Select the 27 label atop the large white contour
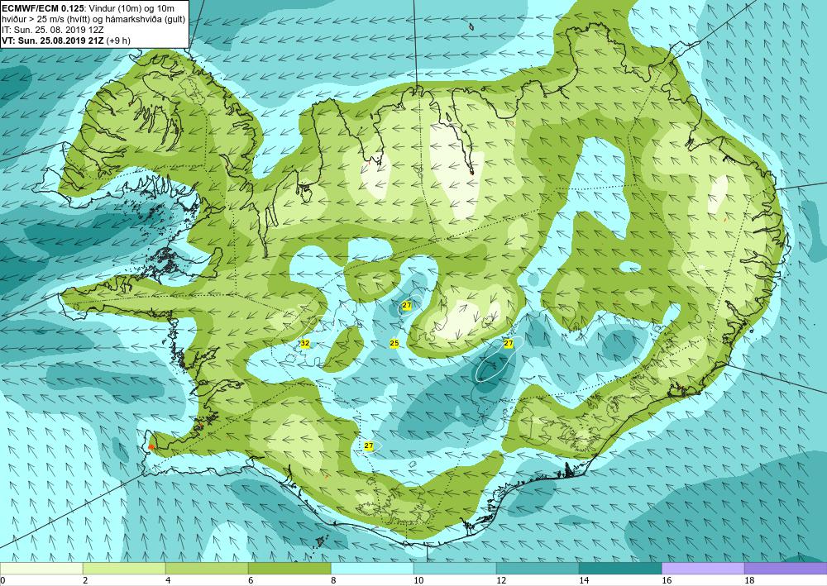This screenshot has height=586, width=827. [x=509, y=344]
